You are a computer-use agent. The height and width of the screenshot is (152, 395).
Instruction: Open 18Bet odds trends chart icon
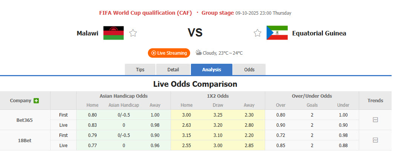tap(375, 140)
